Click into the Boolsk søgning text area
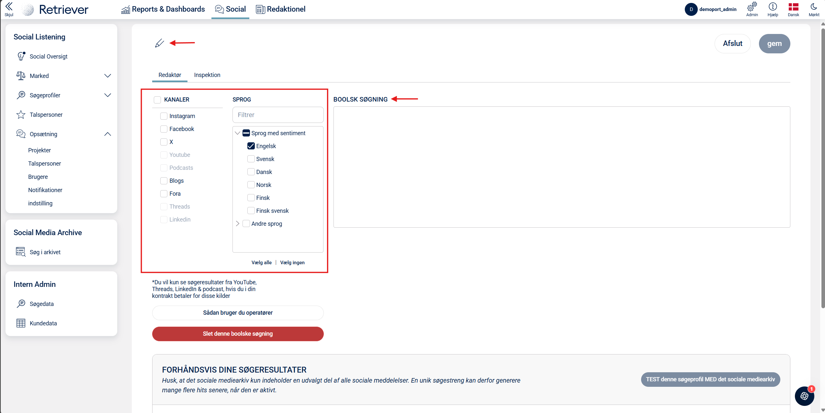Screen dimensions: 825x413 click(561, 167)
